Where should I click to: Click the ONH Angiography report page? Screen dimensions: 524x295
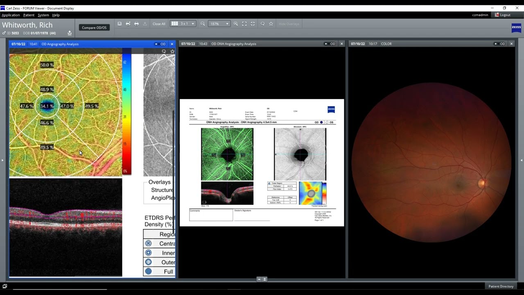pos(262,163)
